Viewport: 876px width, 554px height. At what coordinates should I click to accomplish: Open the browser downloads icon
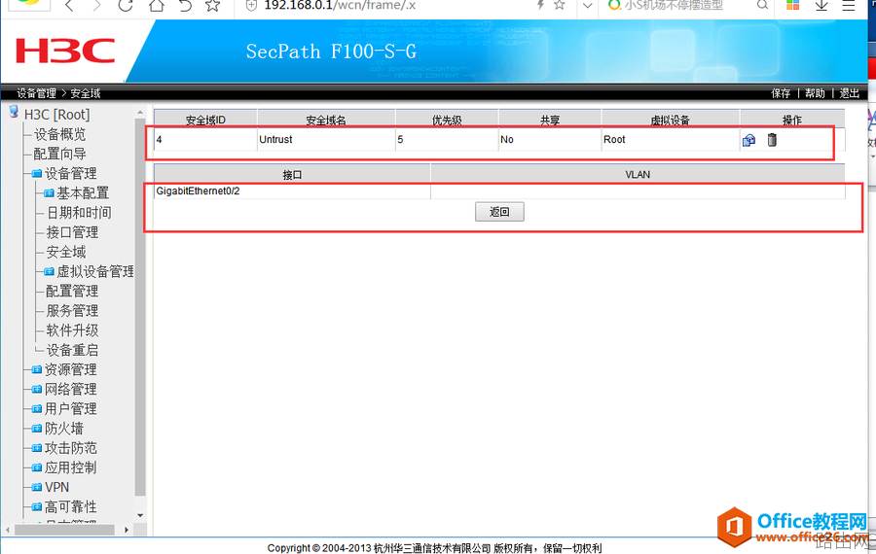(x=821, y=5)
